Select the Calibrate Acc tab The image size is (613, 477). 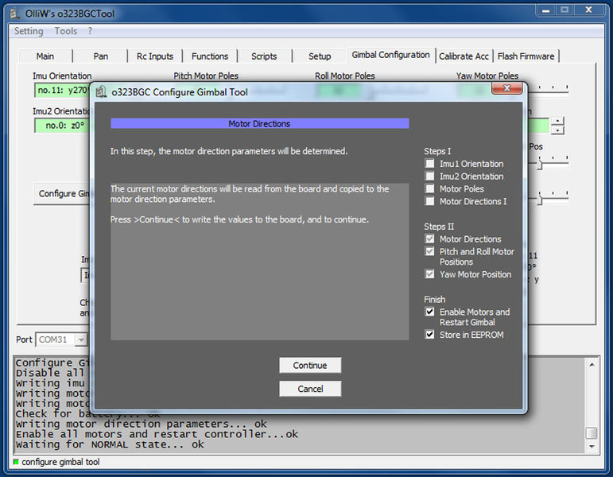click(x=464, y=56)
